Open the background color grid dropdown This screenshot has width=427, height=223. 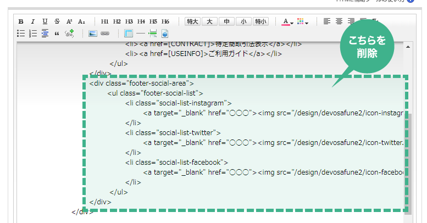pyautogui.click(x=302, y=22)
